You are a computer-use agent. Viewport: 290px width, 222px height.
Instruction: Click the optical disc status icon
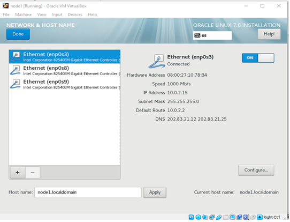(x=199, y=217)
